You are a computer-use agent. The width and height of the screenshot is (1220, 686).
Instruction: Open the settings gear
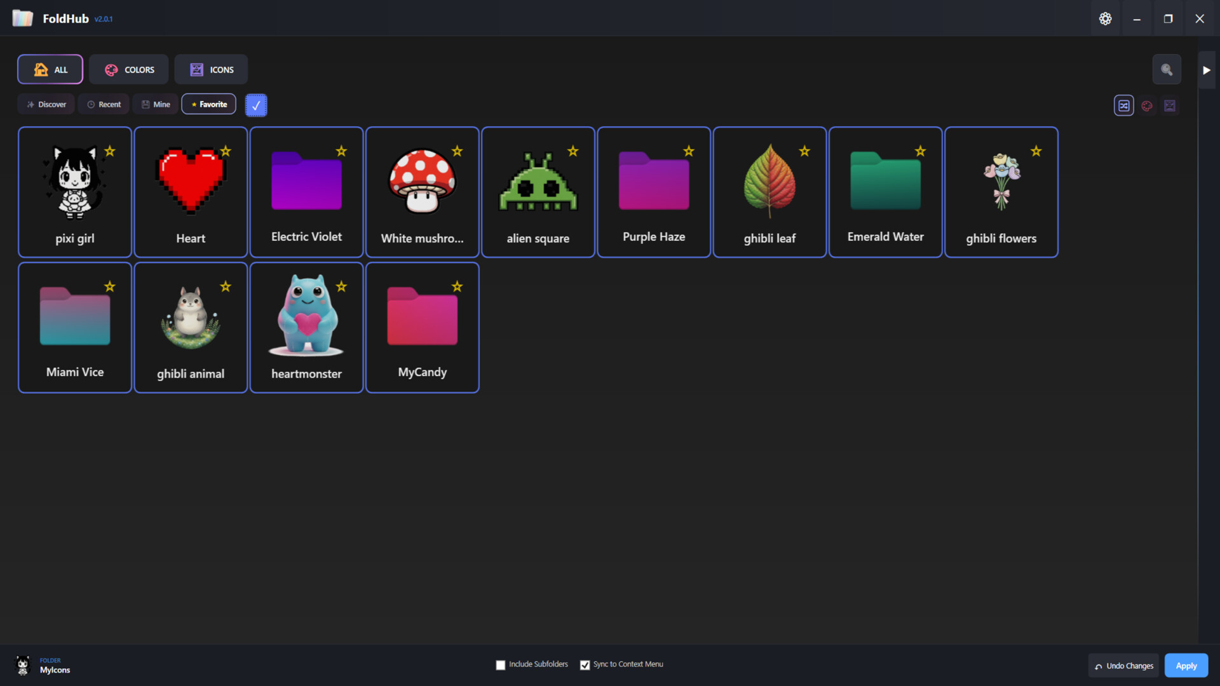click(x=1106, y=18)
